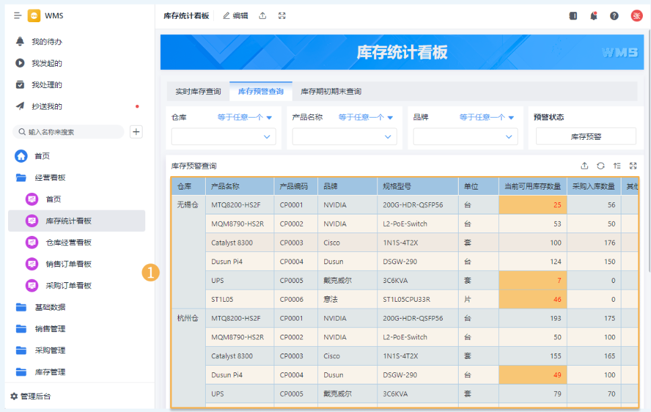The image size is (651, 412).
Task: Click the plus button beside search box
Action: point(136,132)
